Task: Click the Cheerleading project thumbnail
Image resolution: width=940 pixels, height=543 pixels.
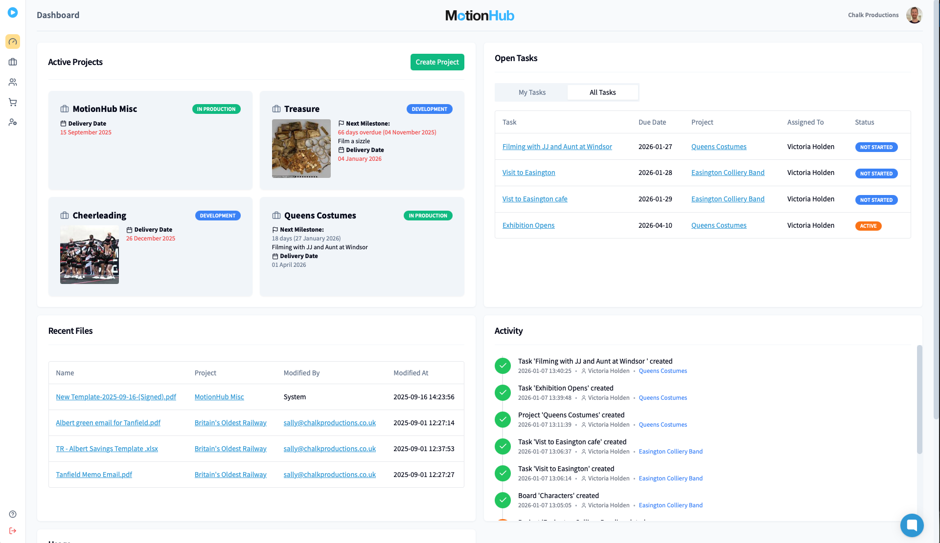Action: pos(90,255)
